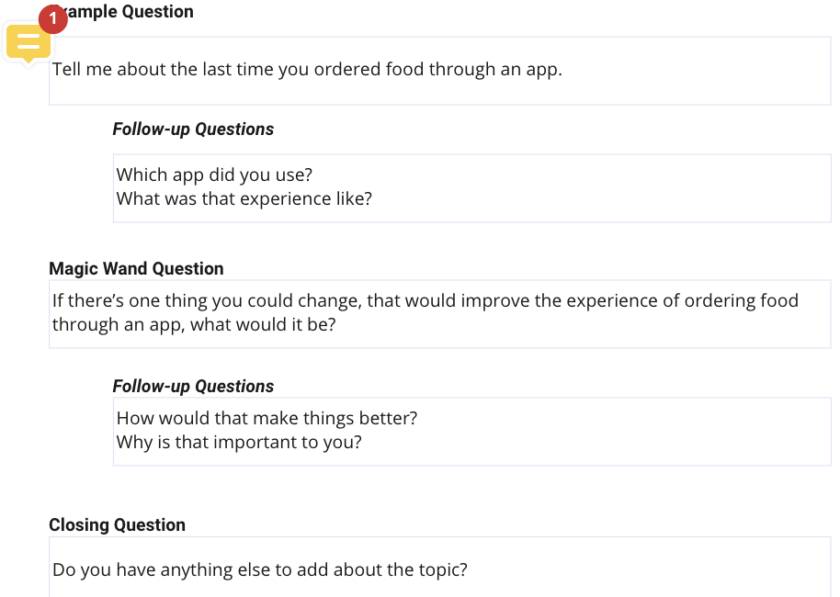Focus the follow-up box under Example Question
Image resolution: width=840 pixels, height=597 pixels.
click(472, 188)
